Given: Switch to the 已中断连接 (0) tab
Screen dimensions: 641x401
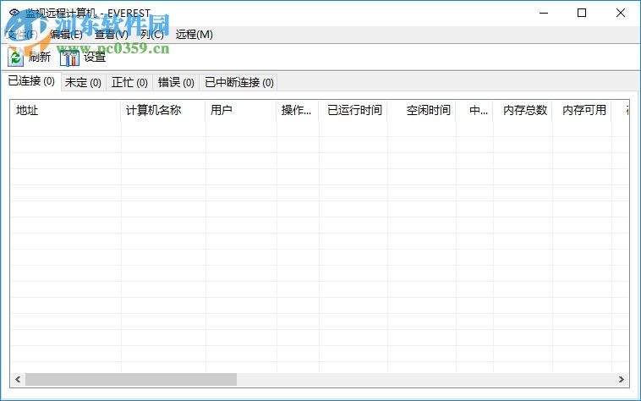Looking at the screenshot, I should pyautogui.click(x=239, y=83).
